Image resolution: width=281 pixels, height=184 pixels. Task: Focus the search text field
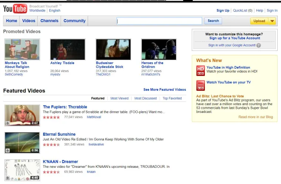pyautogui.click(x=159, y=21)
